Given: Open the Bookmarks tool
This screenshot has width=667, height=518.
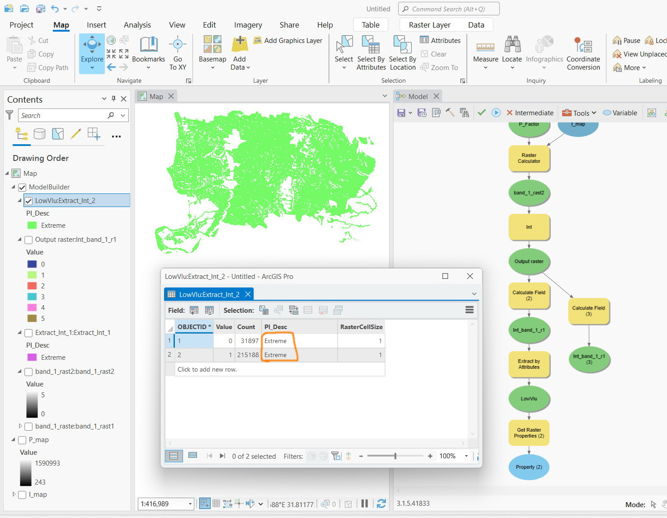Looking at the screenshot, I should pos(148,53).
